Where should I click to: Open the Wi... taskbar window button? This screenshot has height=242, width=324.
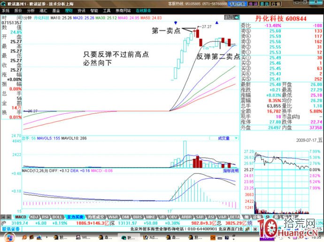(83, 238)
